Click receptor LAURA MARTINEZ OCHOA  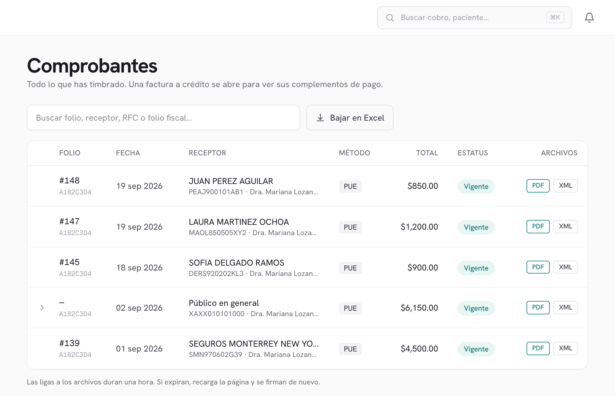tap(239, 222)
